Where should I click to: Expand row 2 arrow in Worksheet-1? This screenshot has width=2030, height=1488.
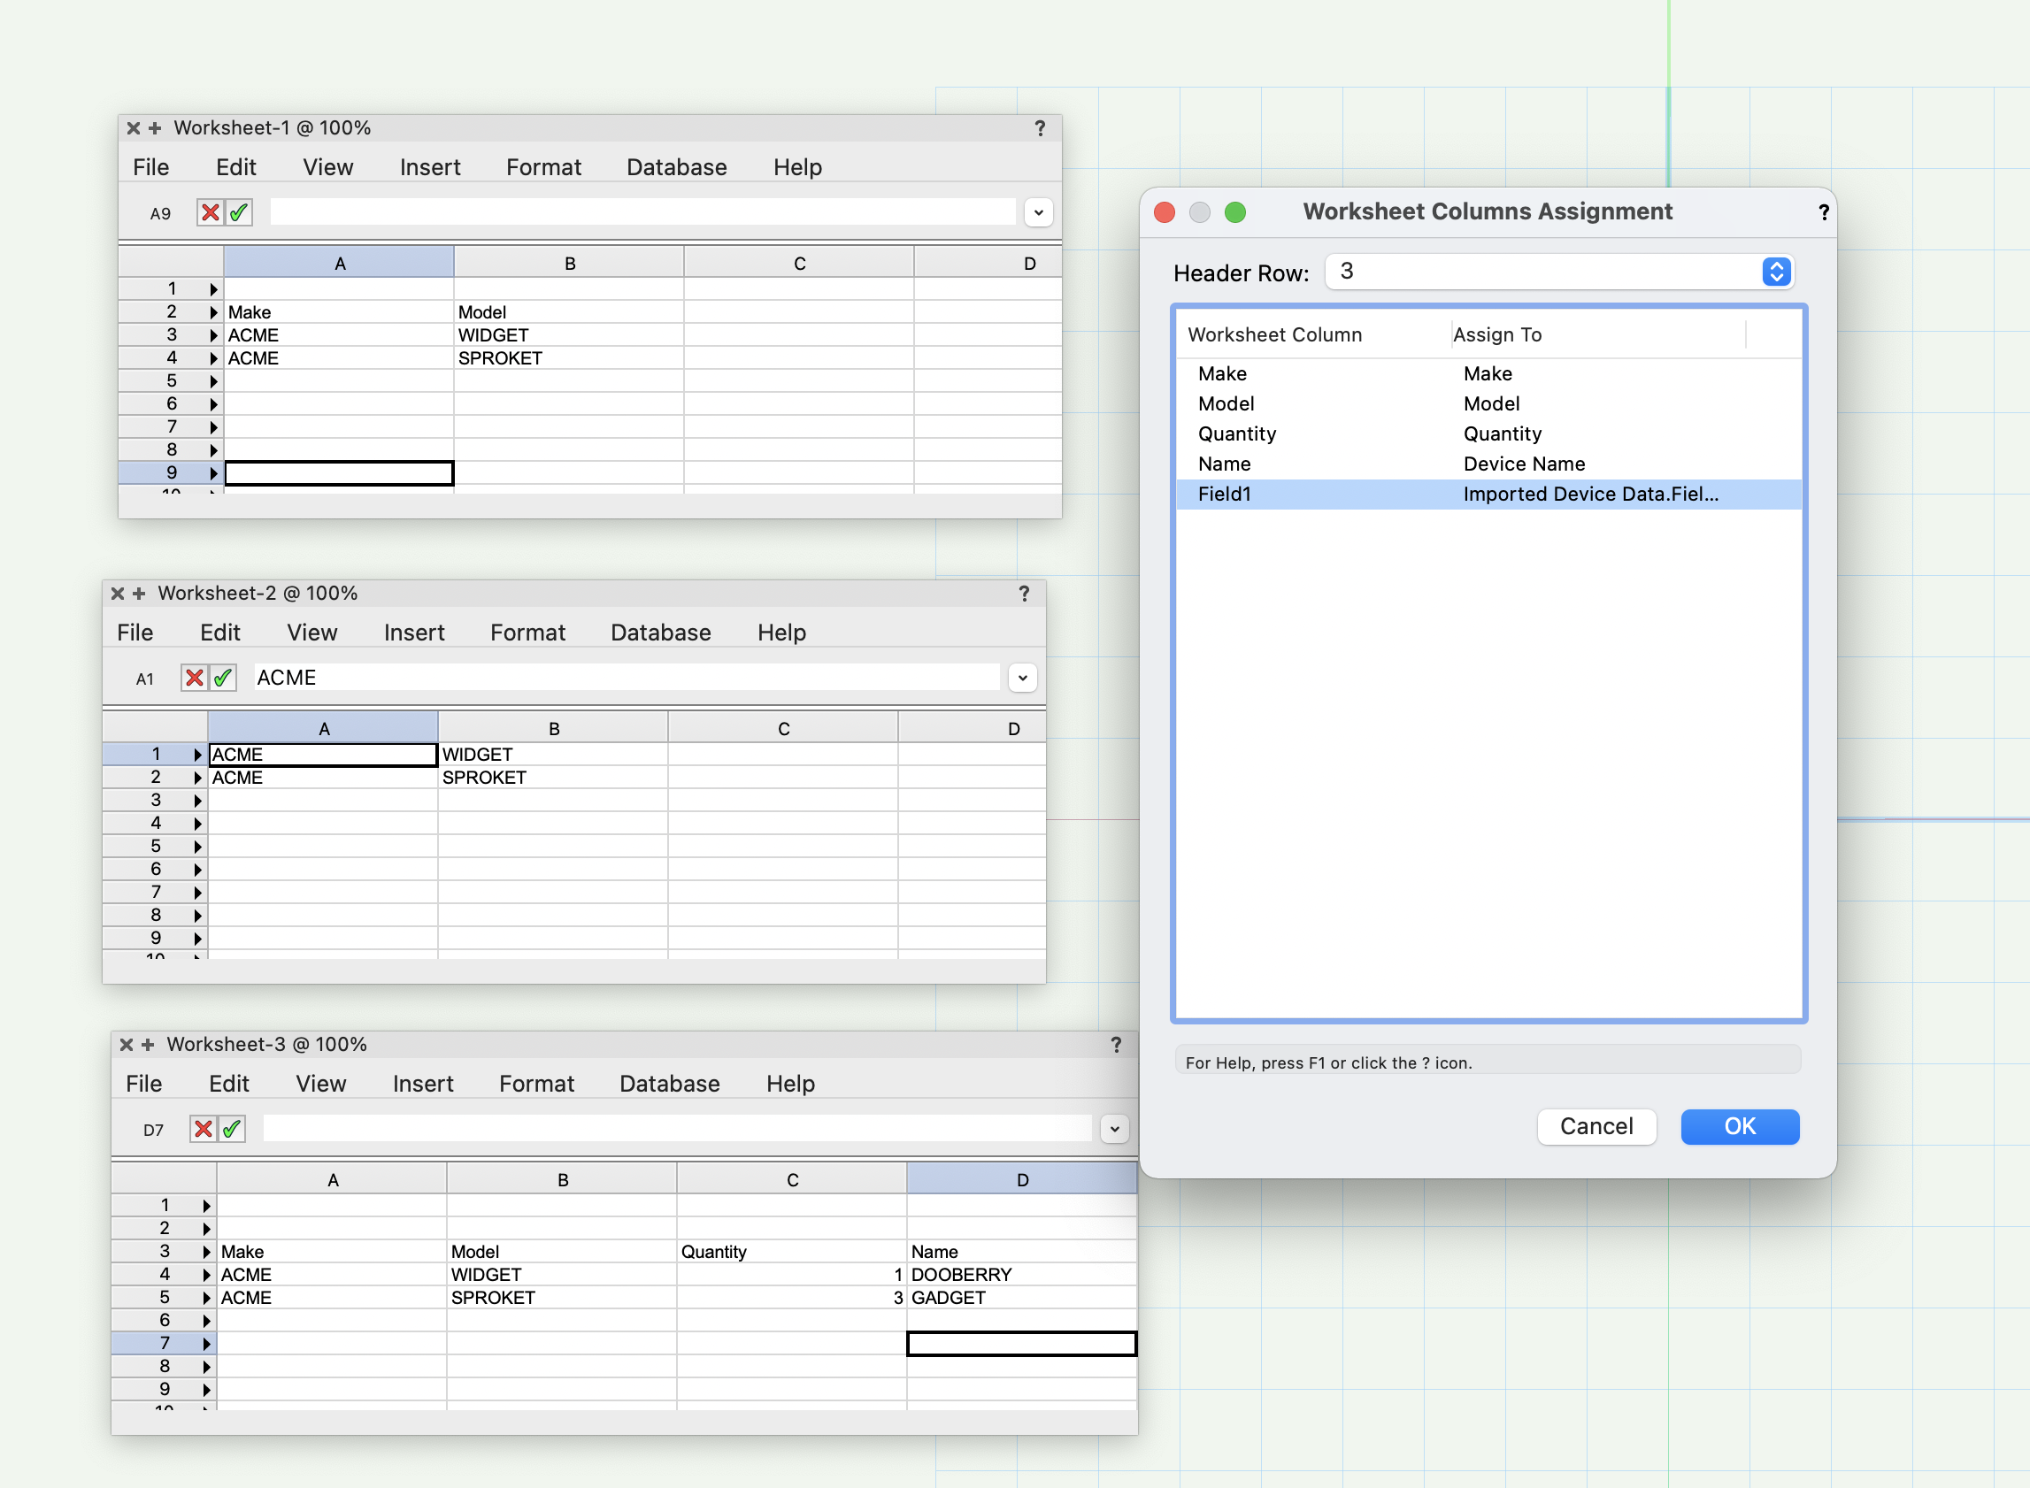pos(212,311)
